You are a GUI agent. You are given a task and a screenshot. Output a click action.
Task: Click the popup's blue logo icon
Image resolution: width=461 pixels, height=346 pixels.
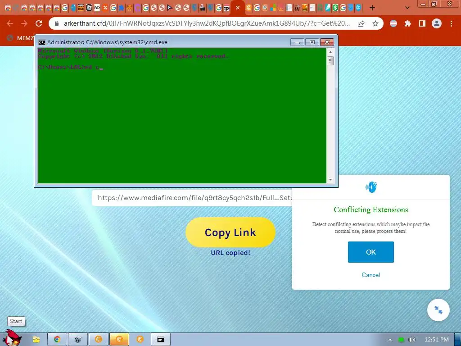coord(371,187)
